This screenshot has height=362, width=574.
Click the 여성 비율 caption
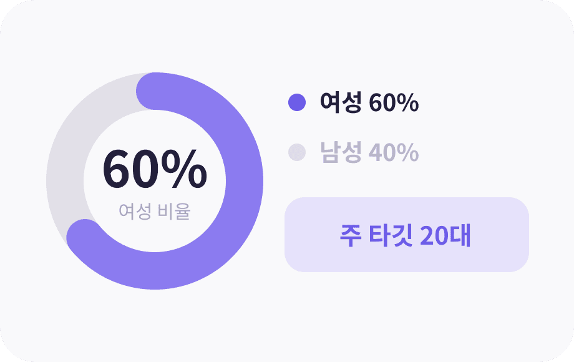[155, 211]
